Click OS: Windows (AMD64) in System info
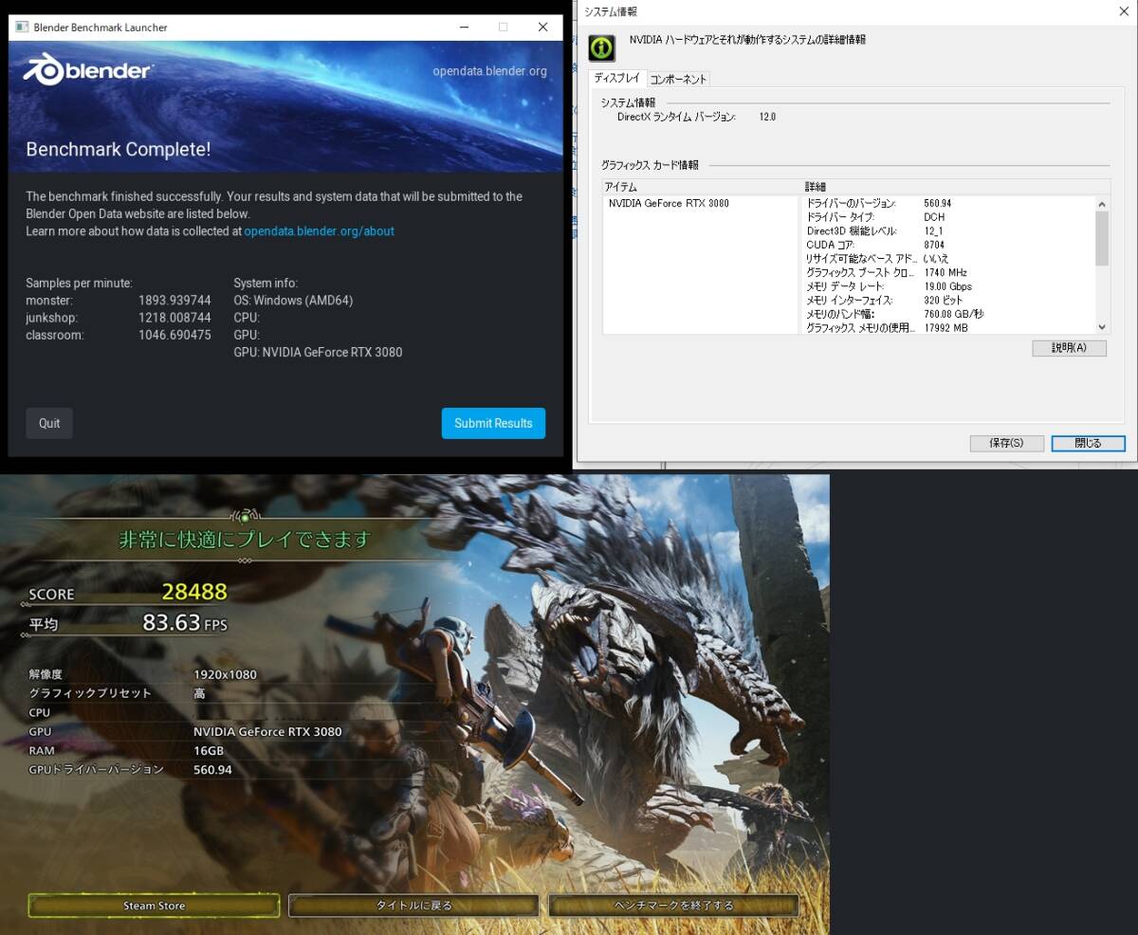 pyautogui.click(x=293, y=301)
